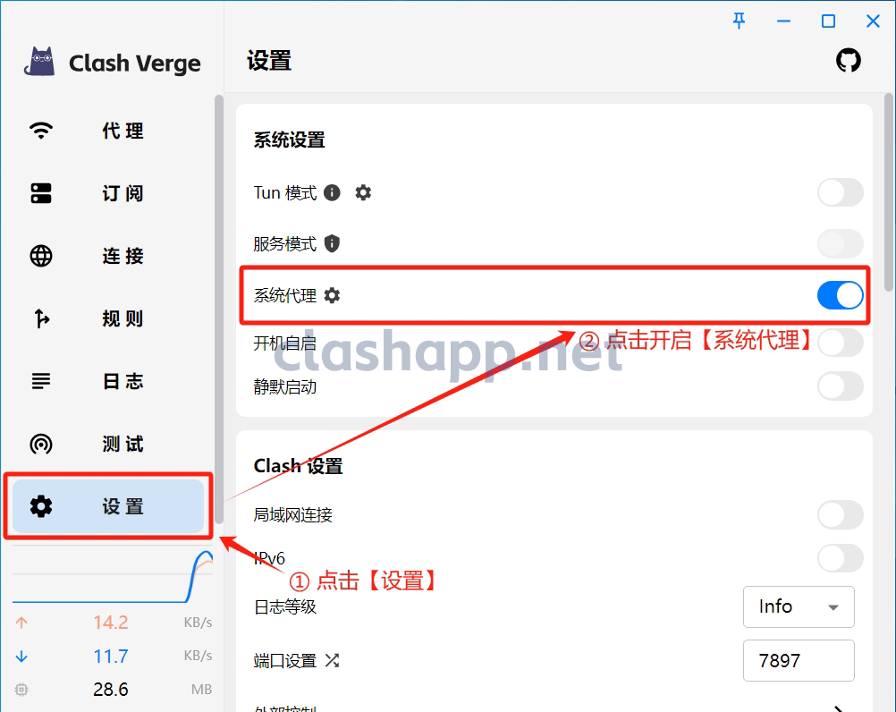
Task: Click the globe icon beside 连接
Action: [x=41, y=256]
